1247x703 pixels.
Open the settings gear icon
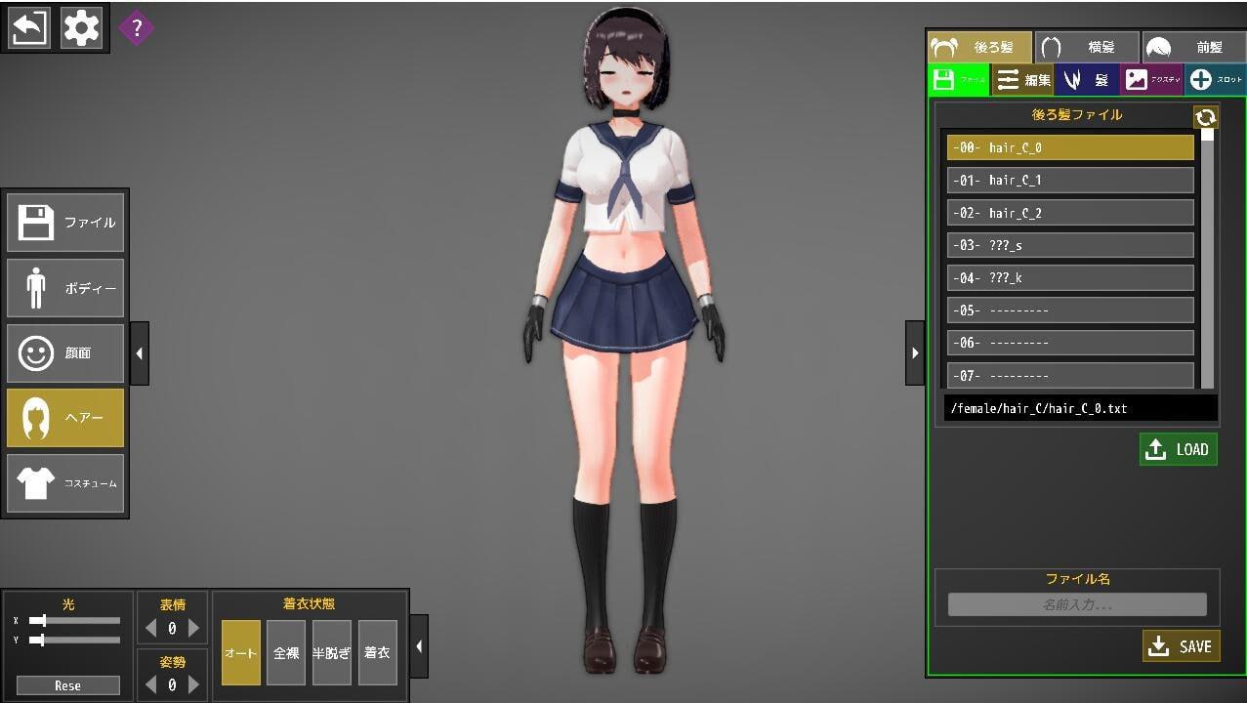click(x=81, y=28)
